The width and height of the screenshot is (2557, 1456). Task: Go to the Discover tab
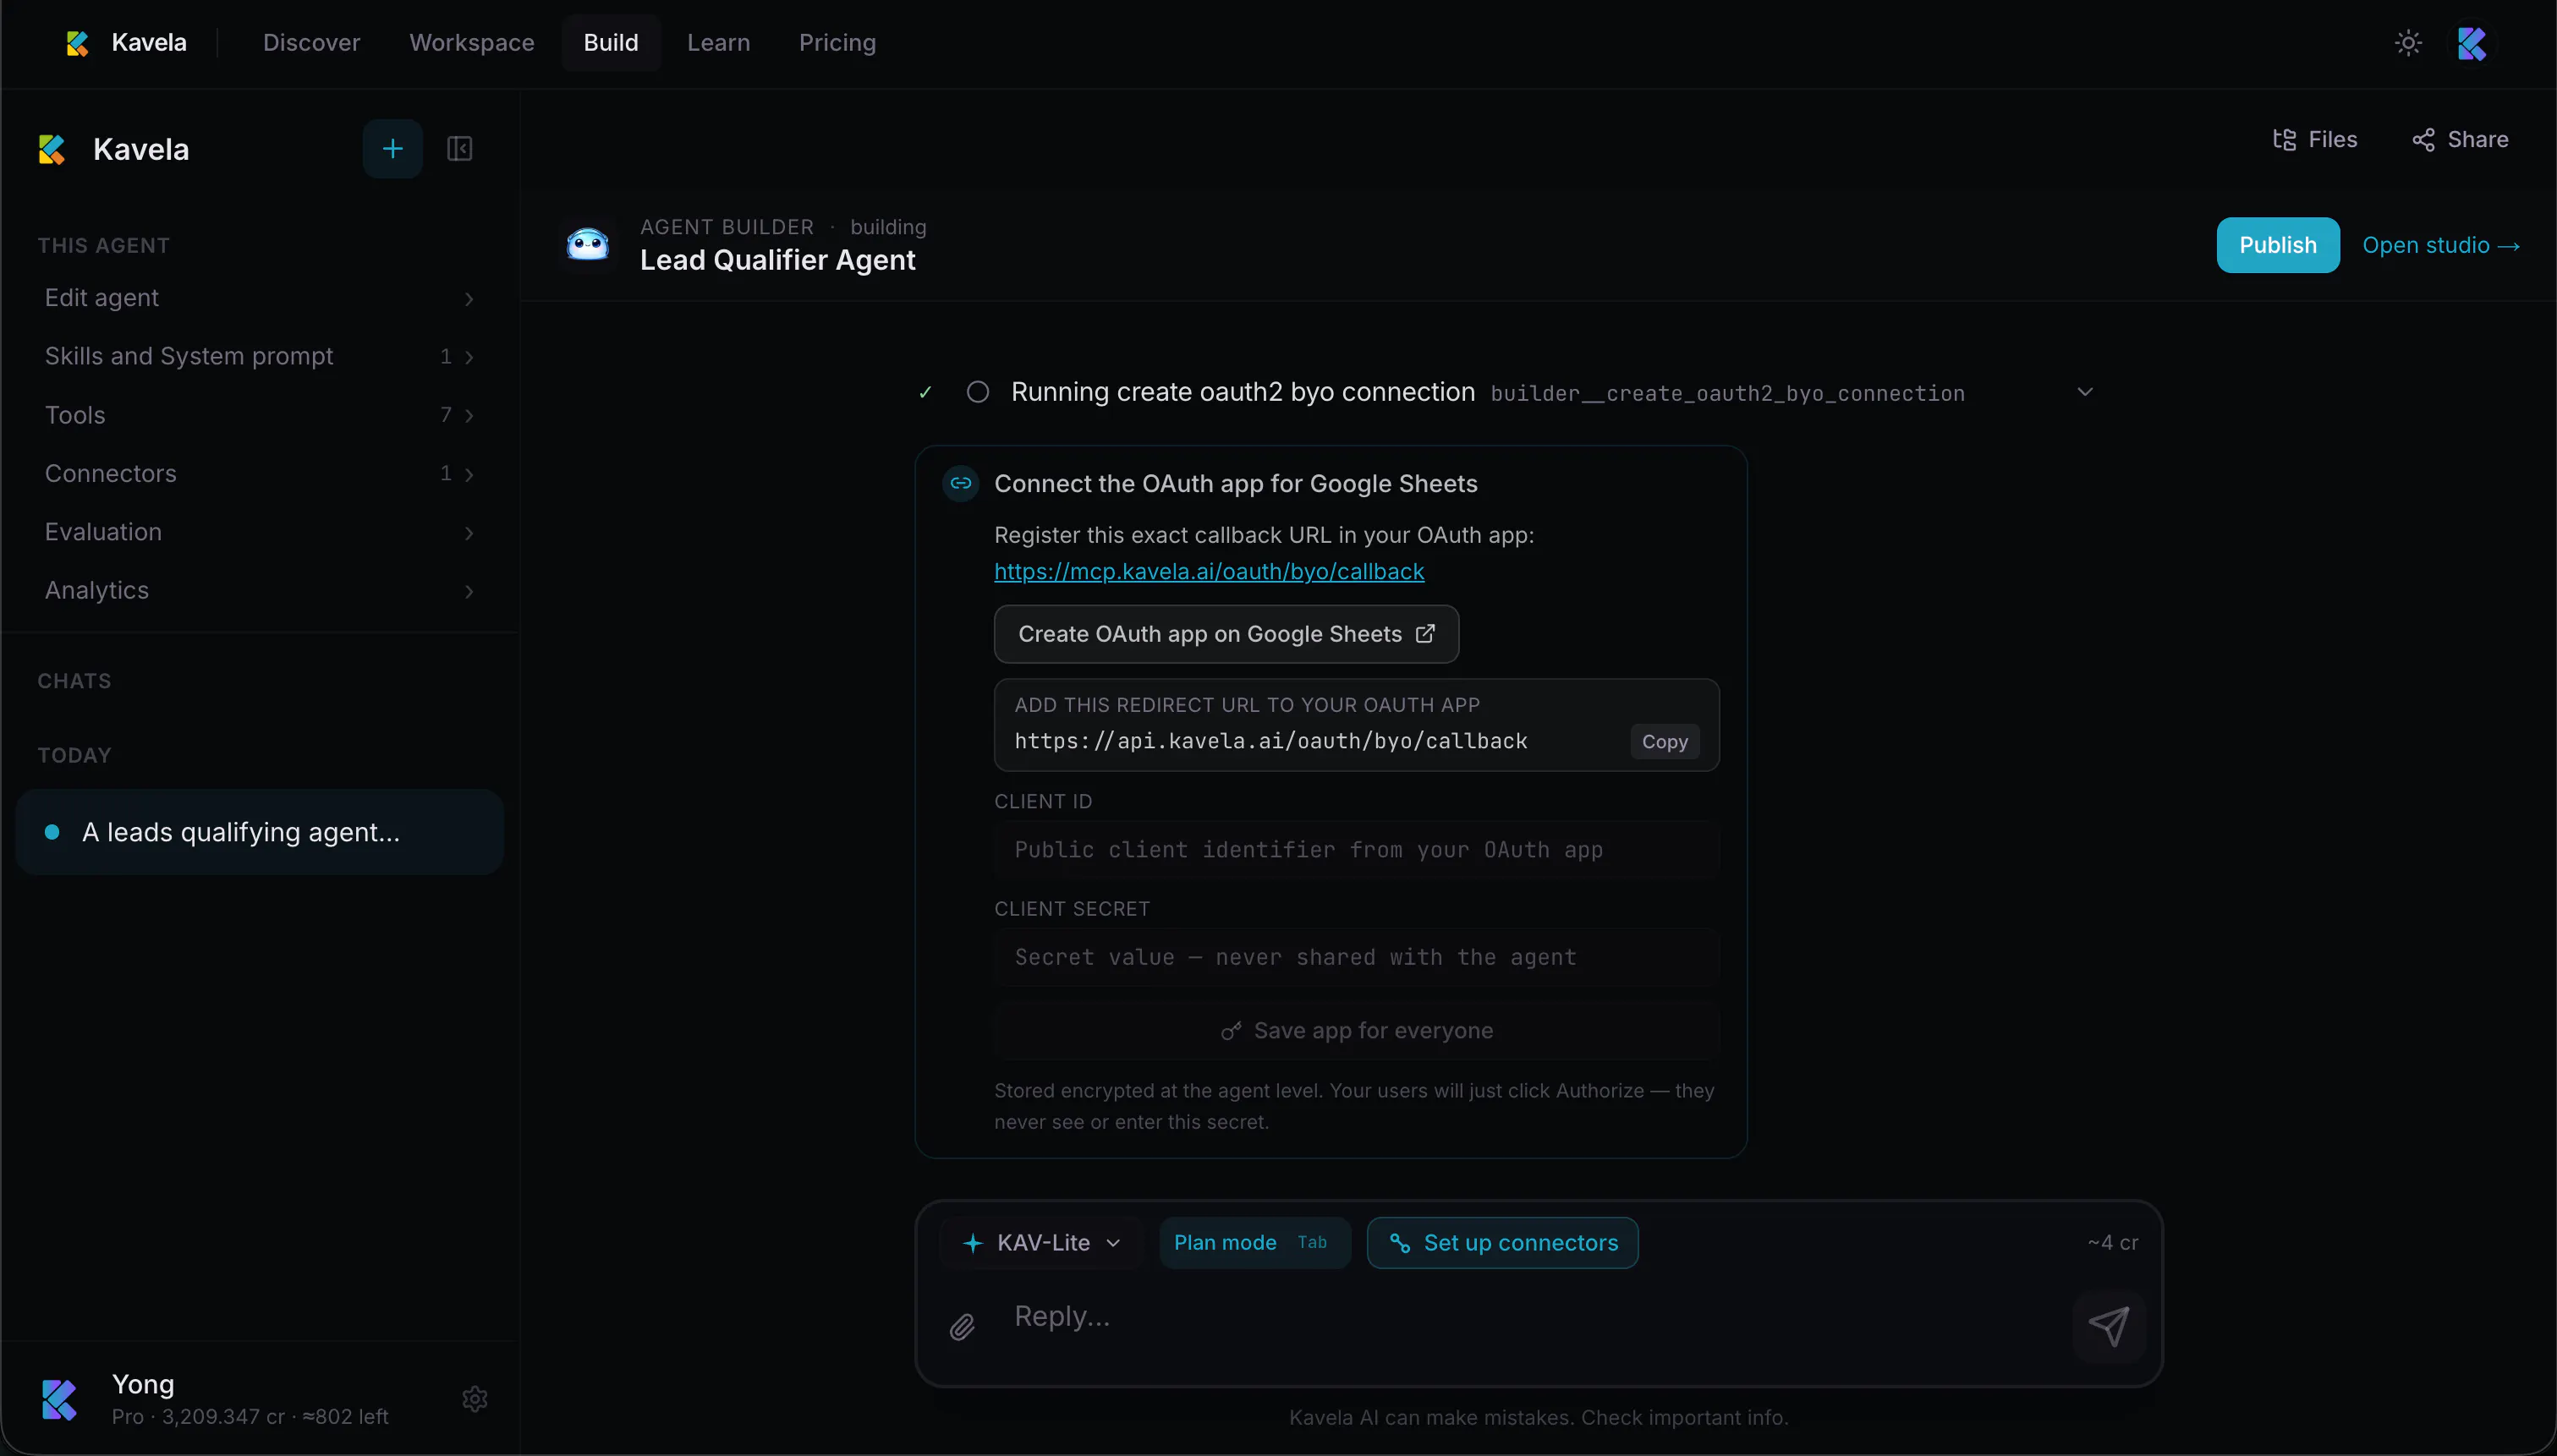311,43
